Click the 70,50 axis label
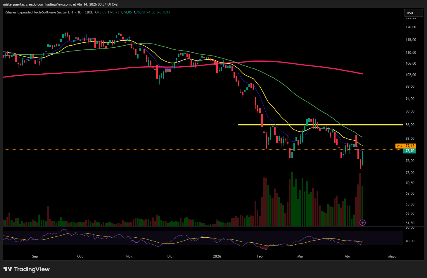The width and height of the screenshot is (427, 278). pyautogui.click(x=410, y=183)
